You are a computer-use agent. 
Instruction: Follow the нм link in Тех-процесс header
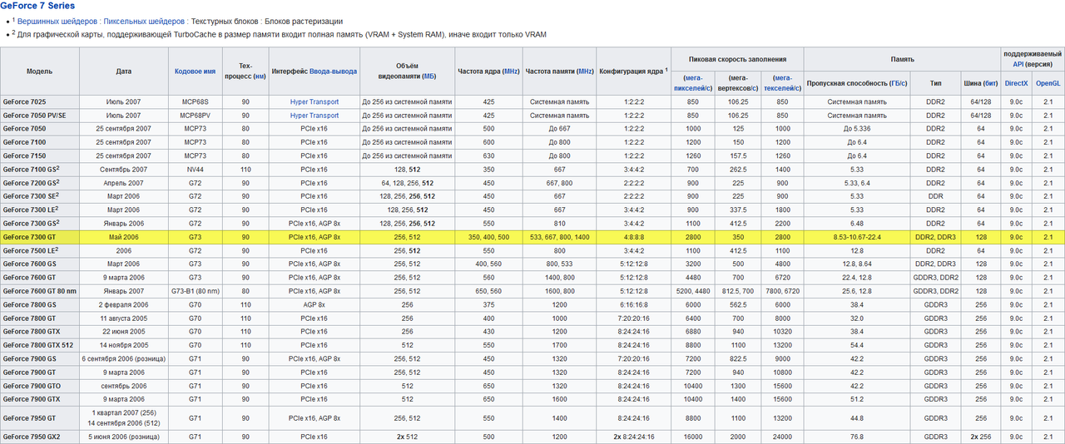pos(260,76)
